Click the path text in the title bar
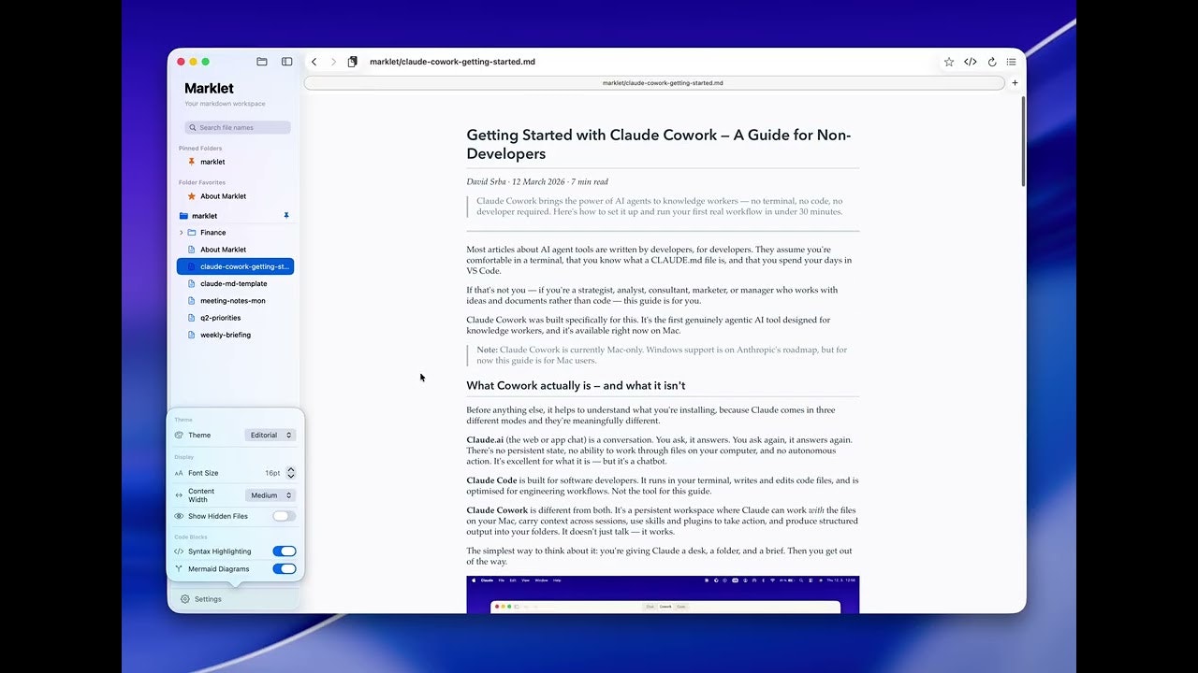This screenshot has width=1198, height=673. (452, 62)
